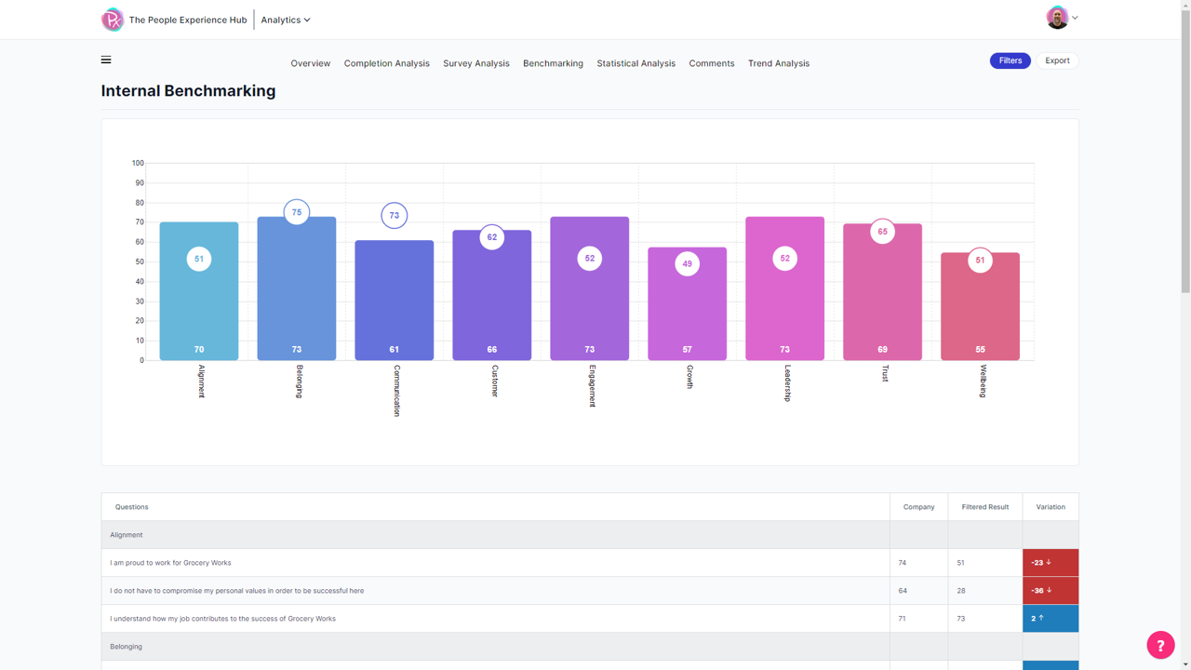Switch to the Trend Analysis tab

[779, 63]
